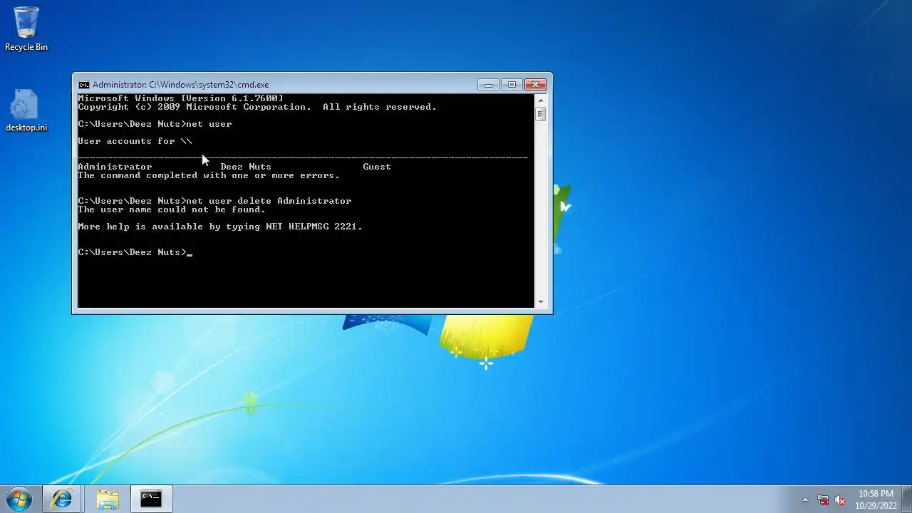This screenshot has width=912, height=513.
Task: Click the console scrollbar up arrow
Action: [x=540, y=100]
